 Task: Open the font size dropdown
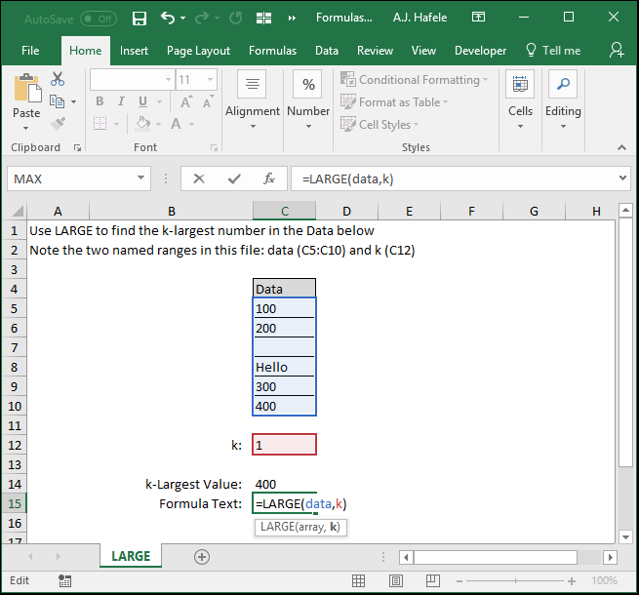pyautogui.click(x=211, y=79)
